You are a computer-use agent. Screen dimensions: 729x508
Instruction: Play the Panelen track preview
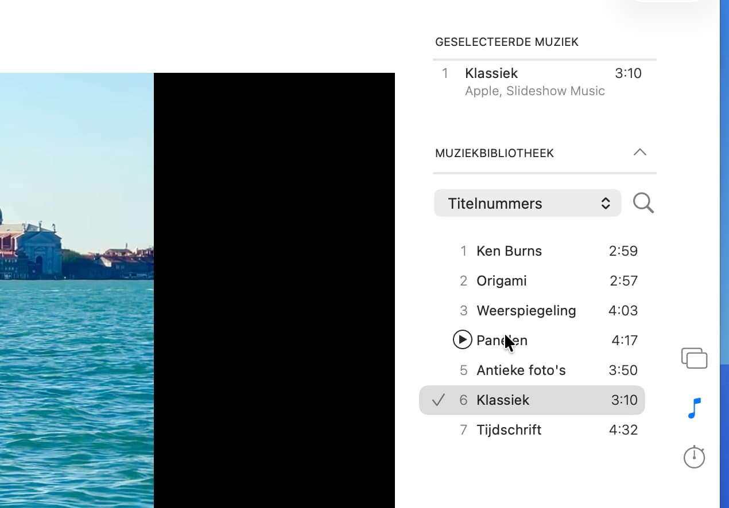click(x=462, y=339)
